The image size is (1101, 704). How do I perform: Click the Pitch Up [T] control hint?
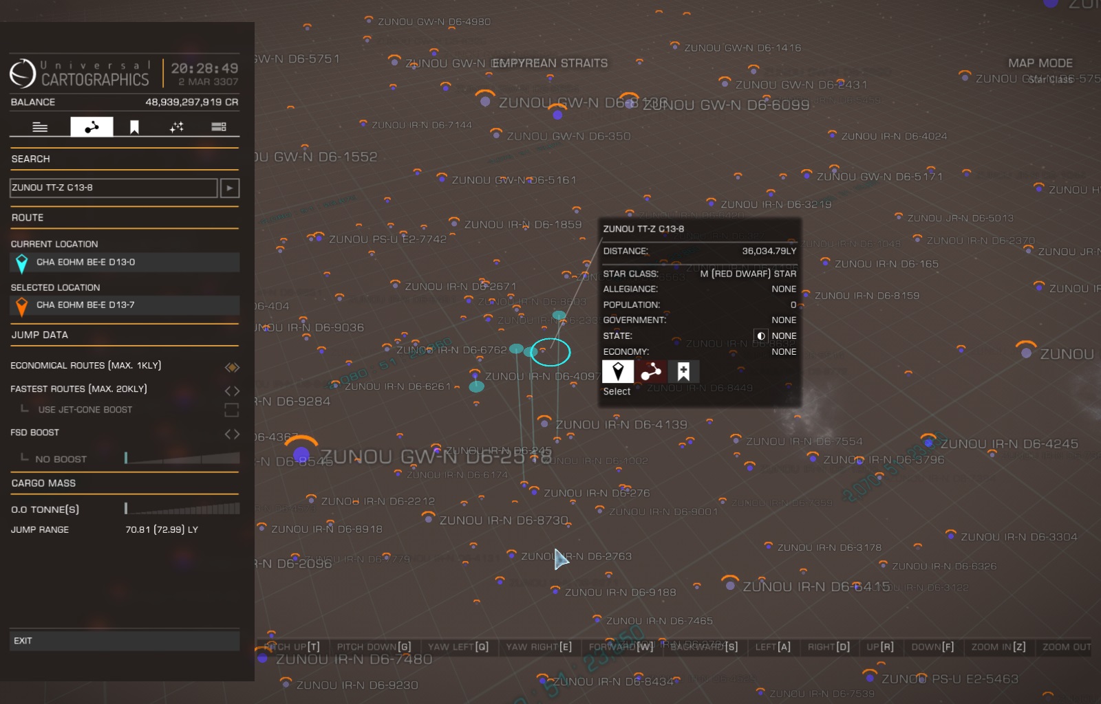tap(292, 647)
